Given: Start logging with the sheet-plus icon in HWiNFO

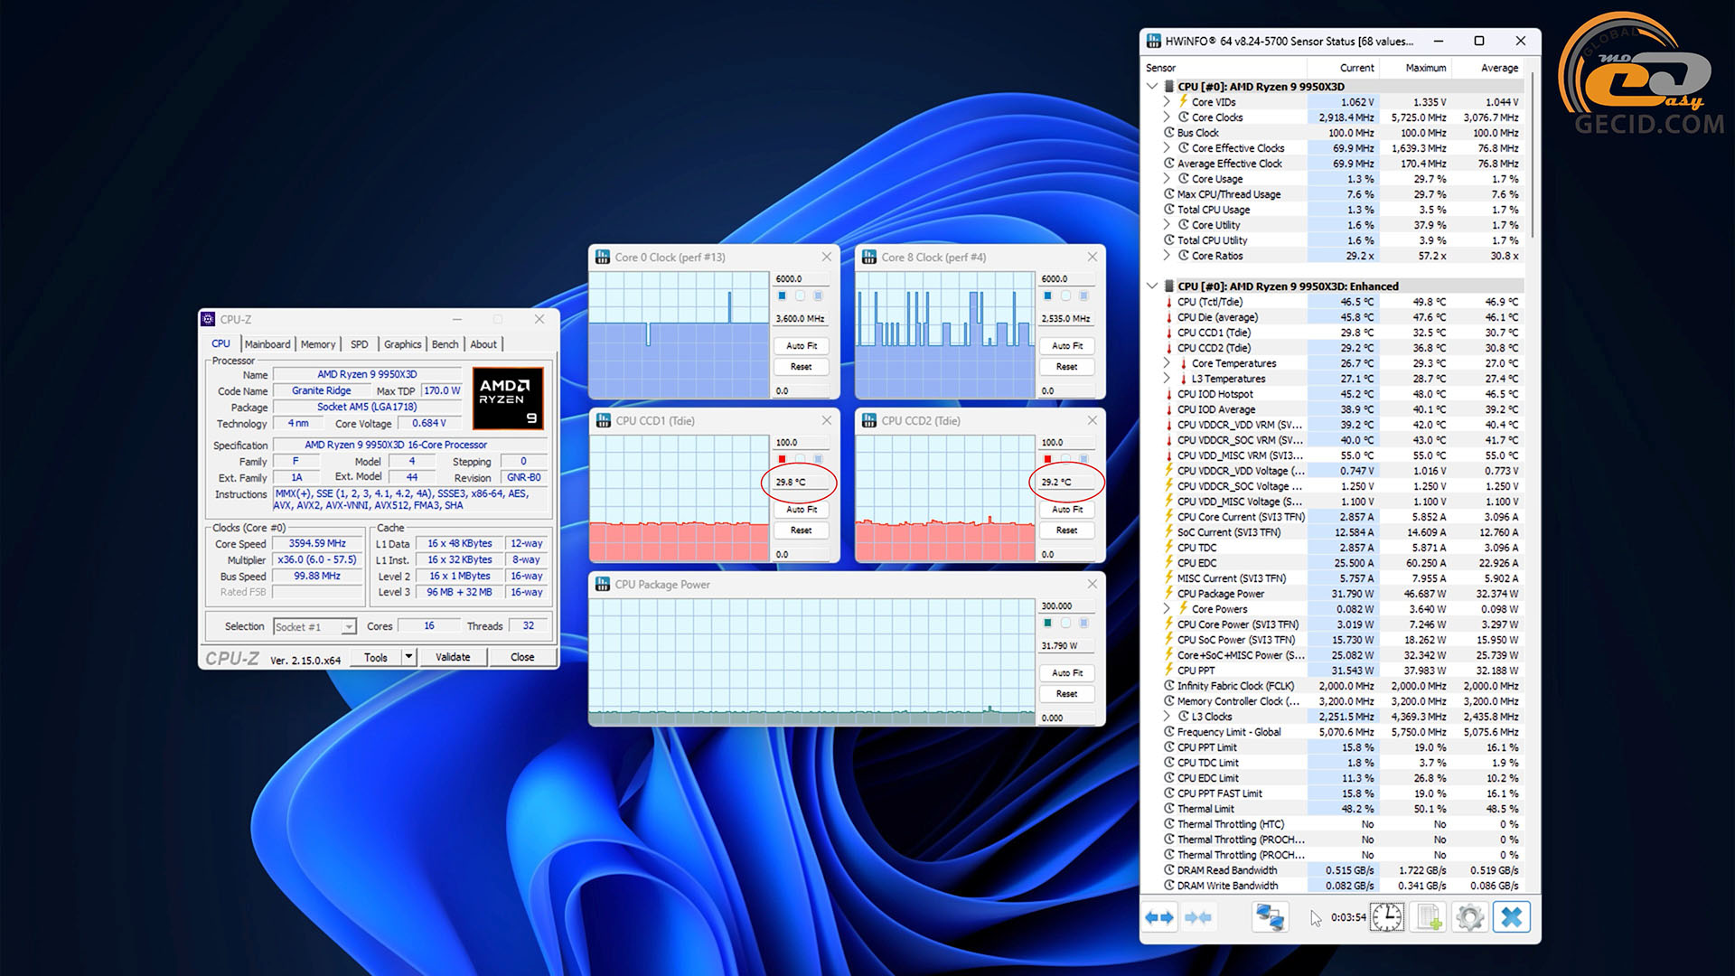Looking at the screenshot, I should pyautogui.click(x=1429, y=918).
